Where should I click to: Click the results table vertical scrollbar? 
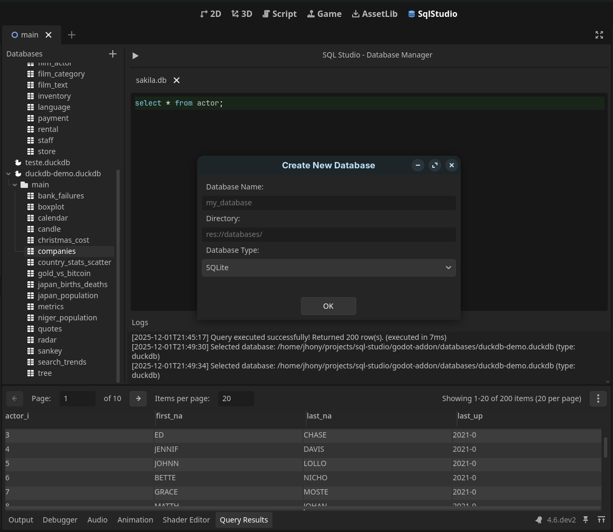tap(605, 448)
